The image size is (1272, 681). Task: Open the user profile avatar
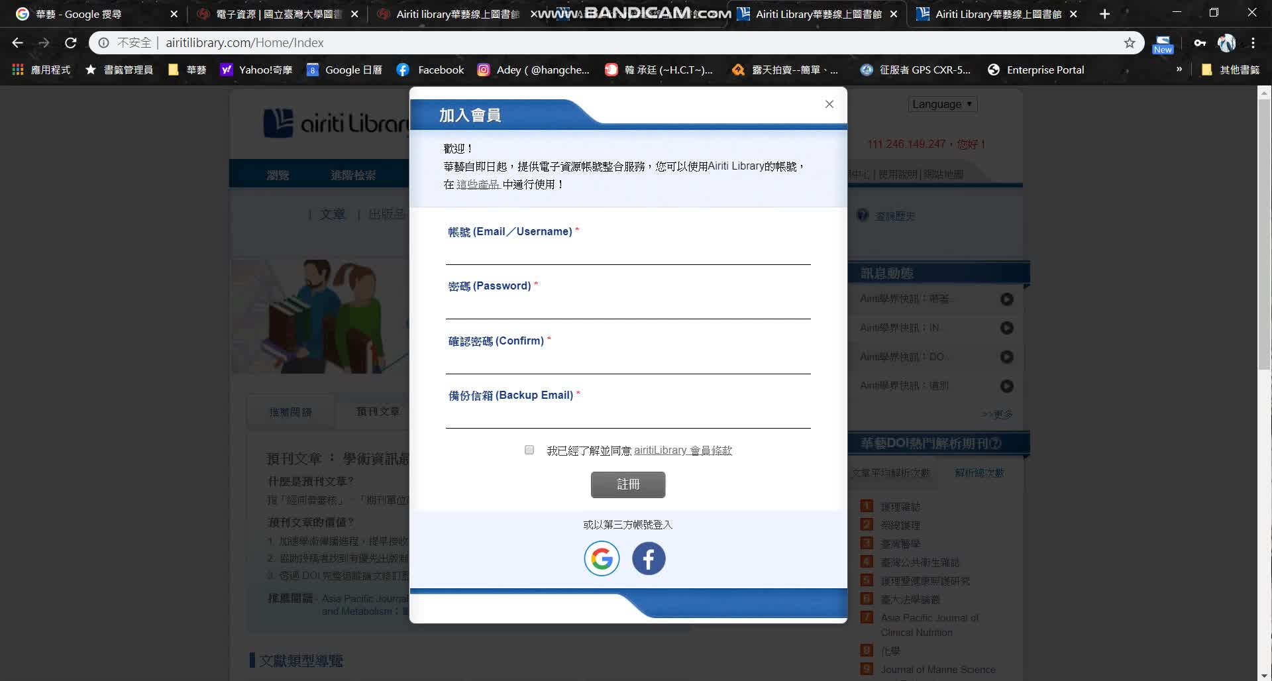[x=1226, y=42]
